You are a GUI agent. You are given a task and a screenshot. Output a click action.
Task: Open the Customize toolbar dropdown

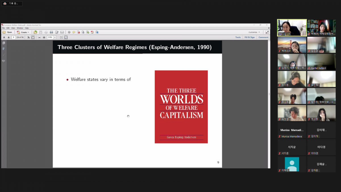tap(254, 32)
